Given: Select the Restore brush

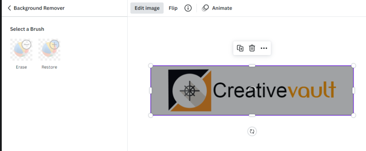Looking at the screenshot, I should click(49, 50).
